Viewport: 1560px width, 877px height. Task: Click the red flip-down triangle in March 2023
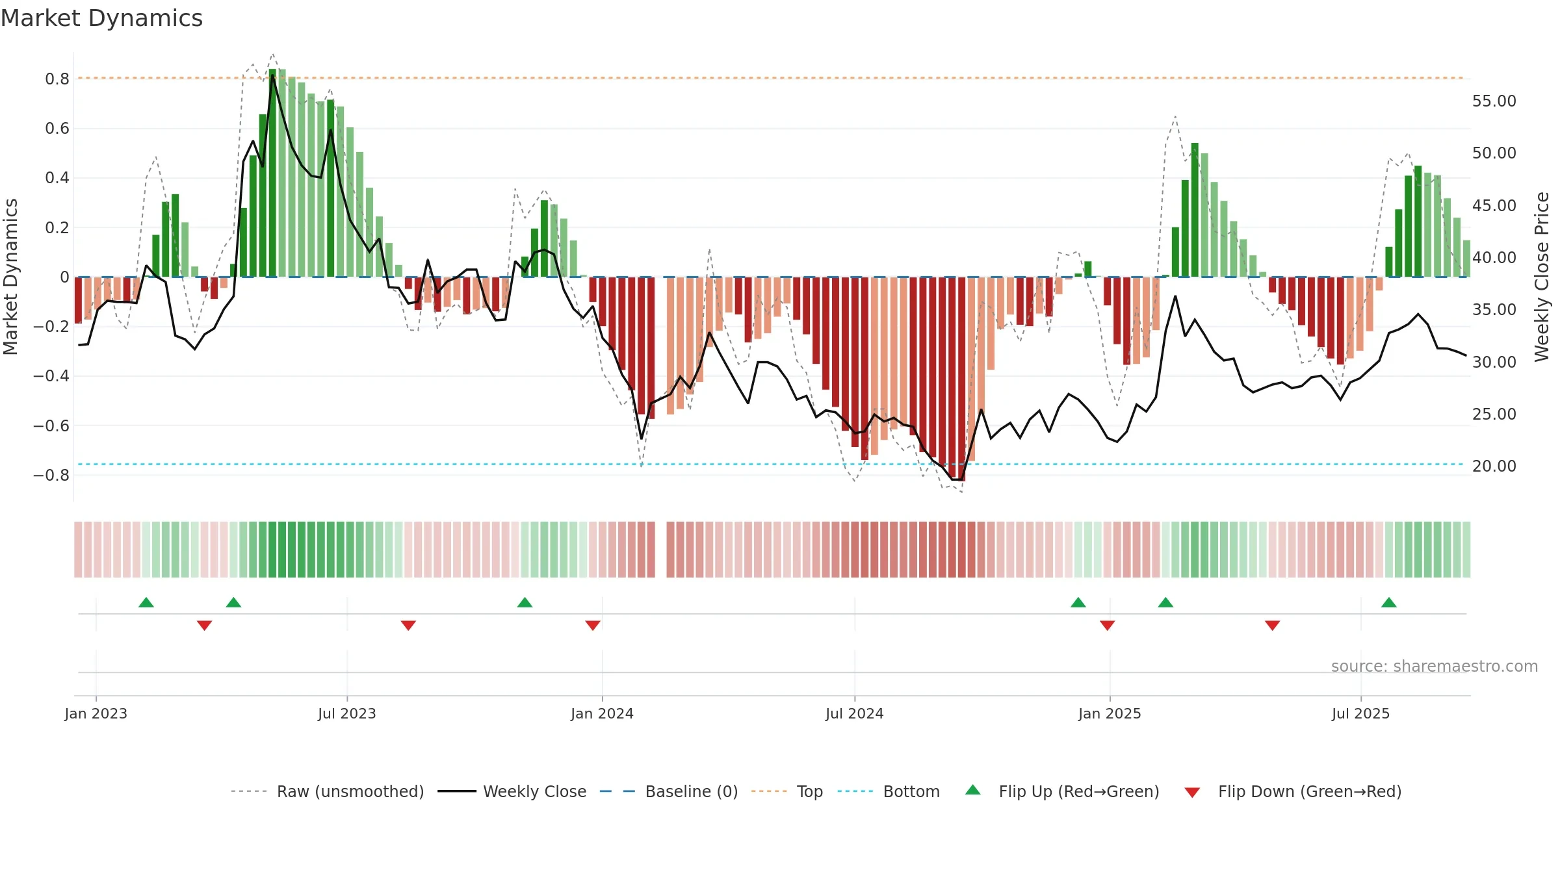(204, 626)
